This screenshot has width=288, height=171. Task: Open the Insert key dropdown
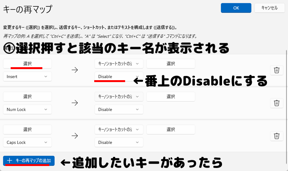click(x=27, y=77)
